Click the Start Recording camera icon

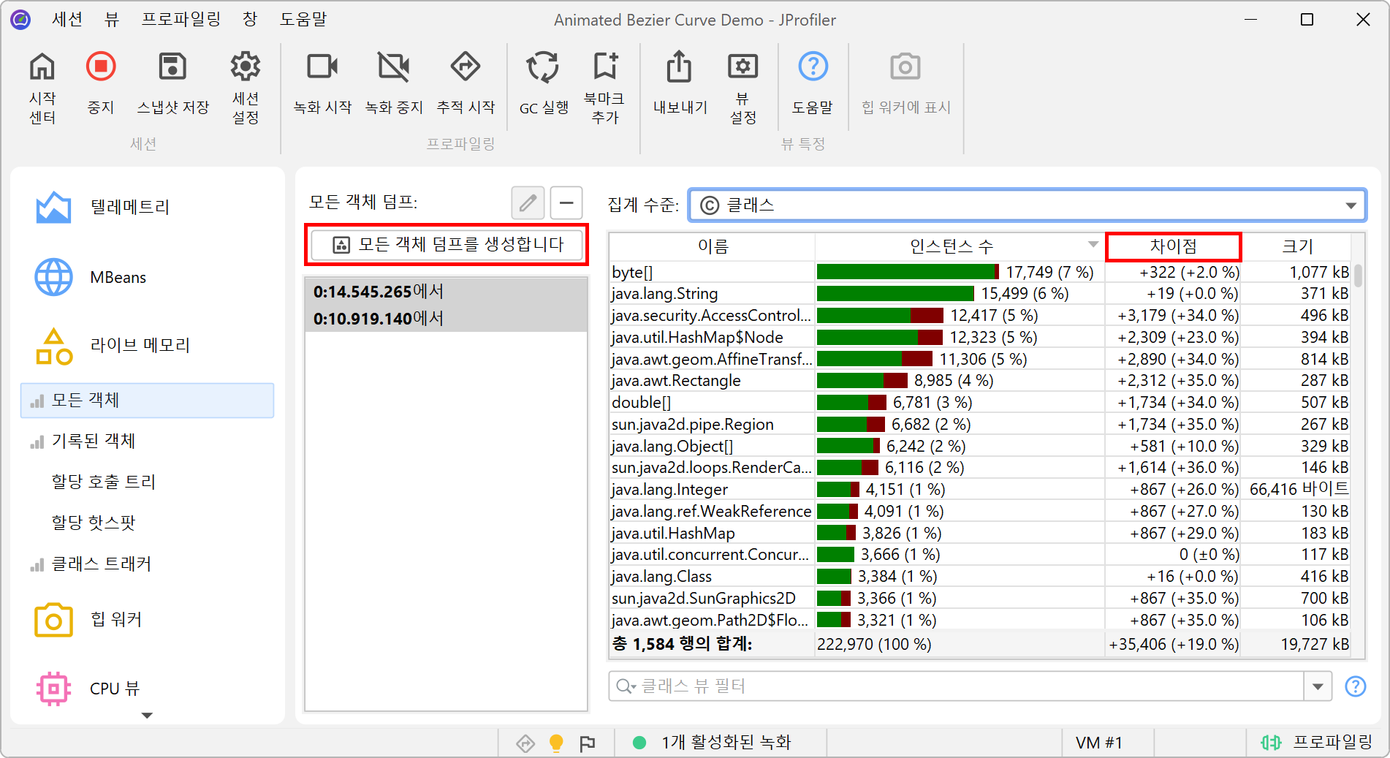[322, 67]
